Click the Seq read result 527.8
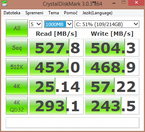The width and height of the screenshot is (145, 132). (56, 48)
